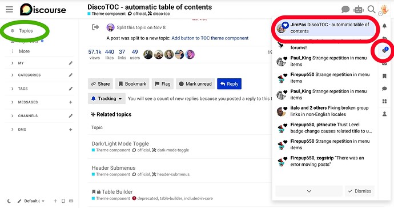The width and height of the screenshot is (394, 208).
Task: Open the Header Submenus topic
Action: pyautogui.click(x=113, y=168)
